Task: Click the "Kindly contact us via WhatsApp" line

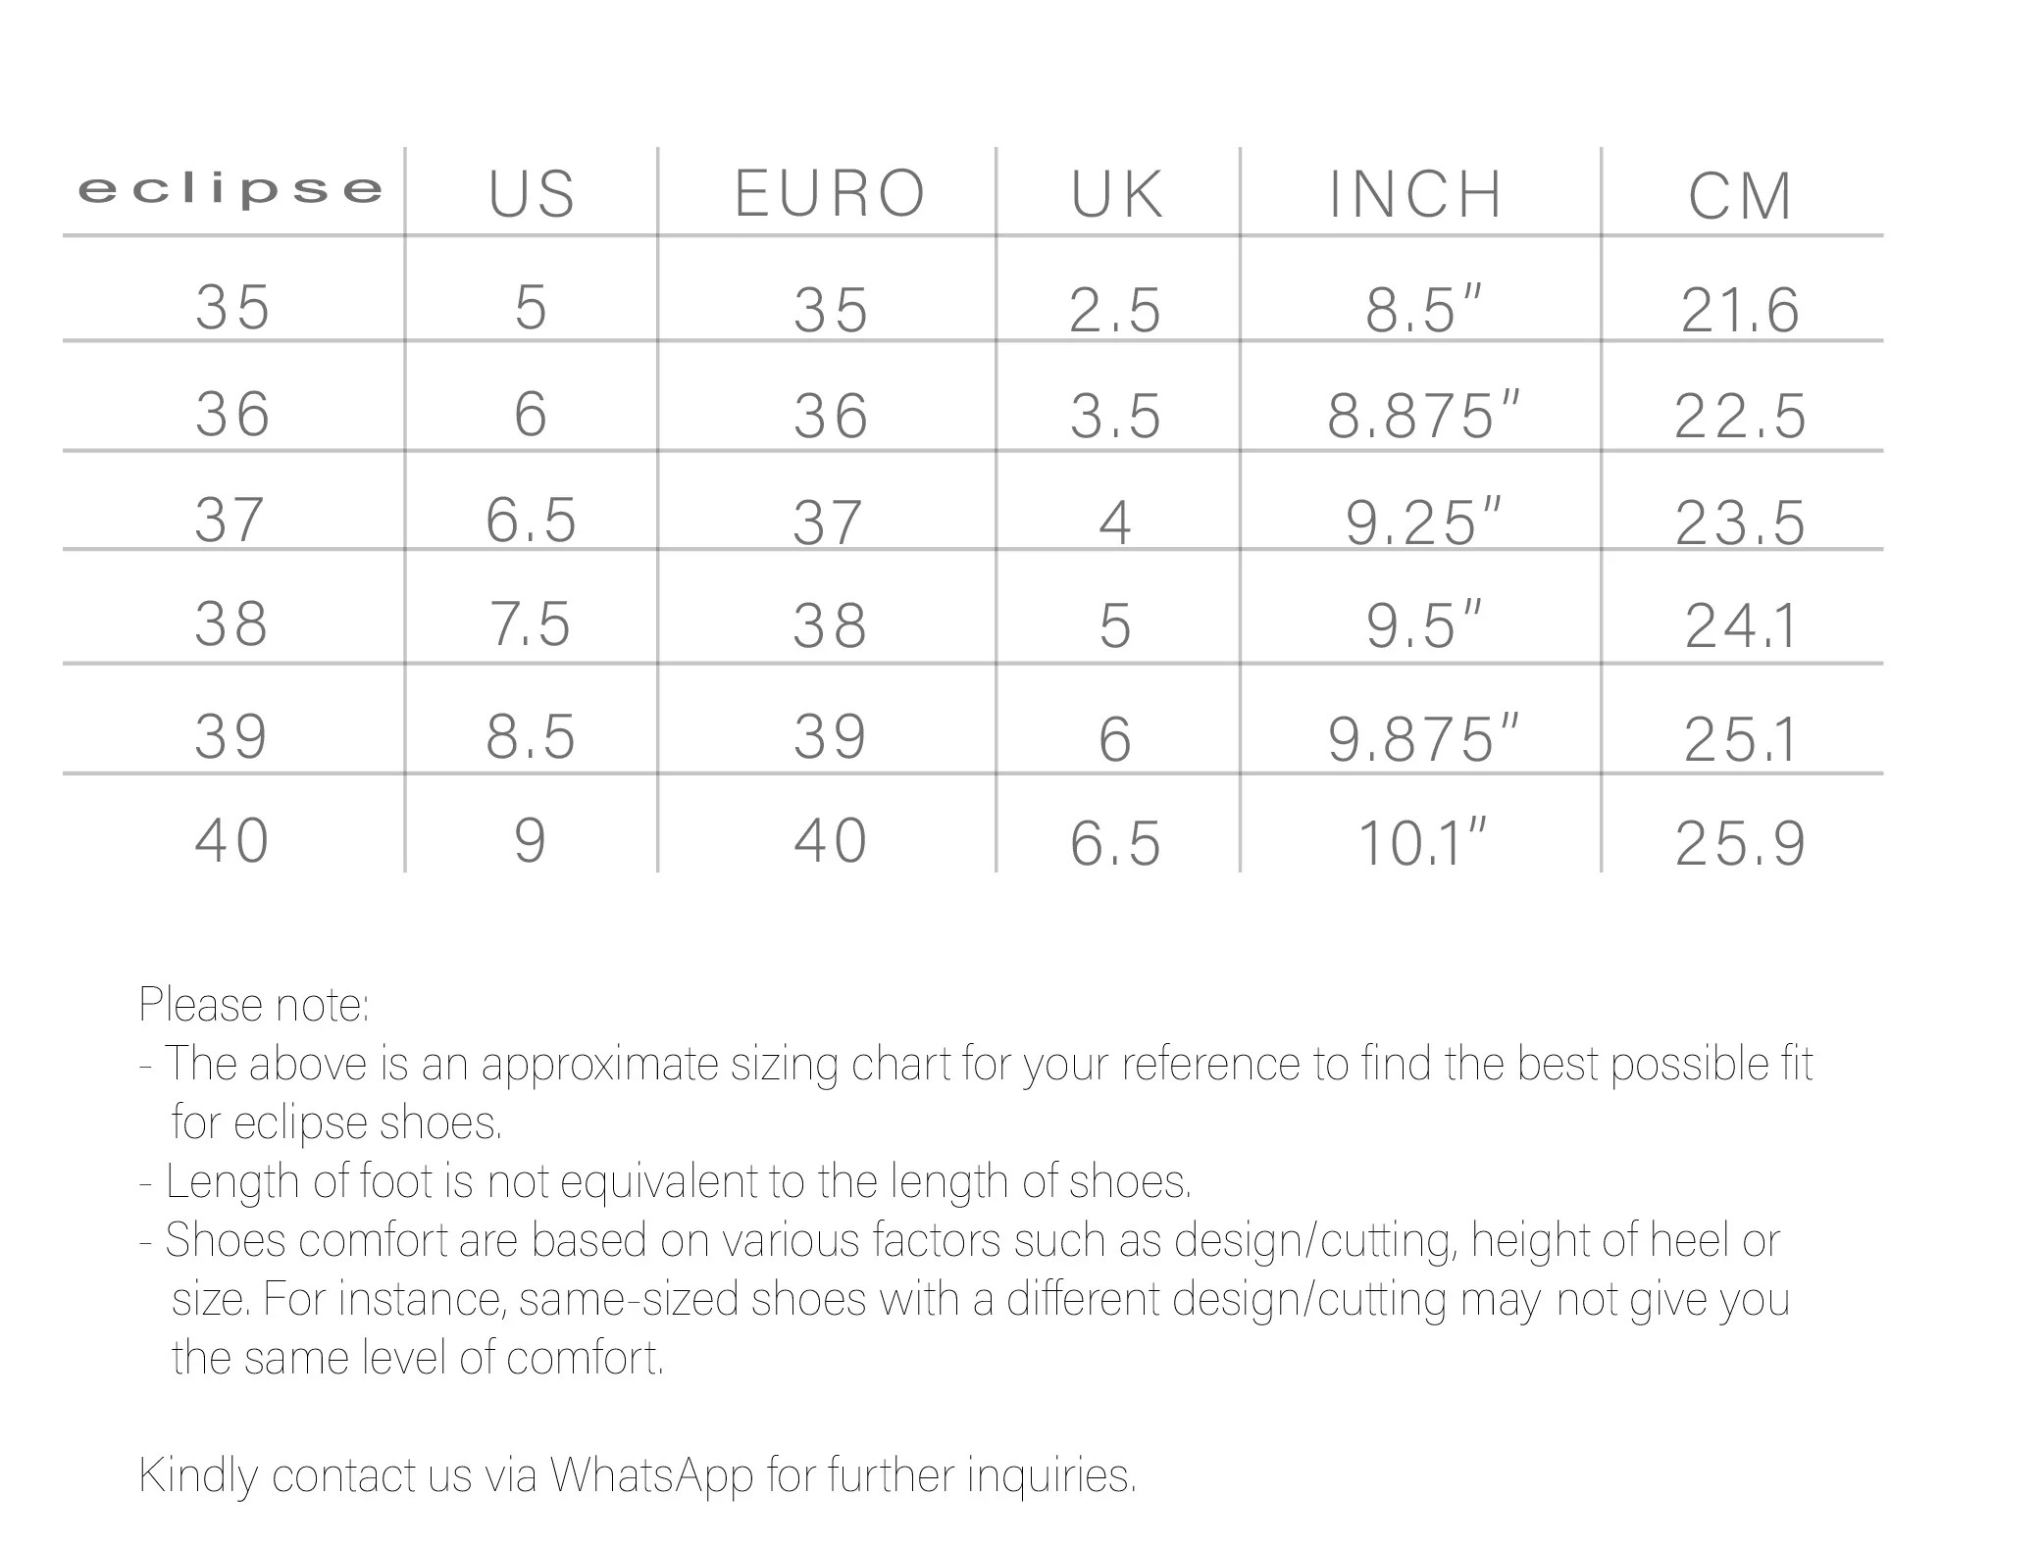Action: click(x=638, y=1475)
